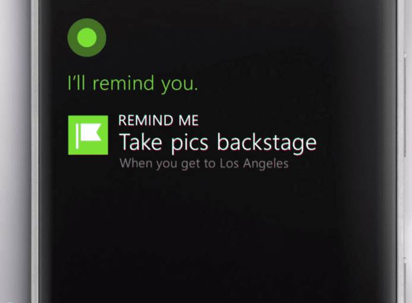Click the word "backstage" in the title
Screen dimensions: 412x303
point(267,143)
